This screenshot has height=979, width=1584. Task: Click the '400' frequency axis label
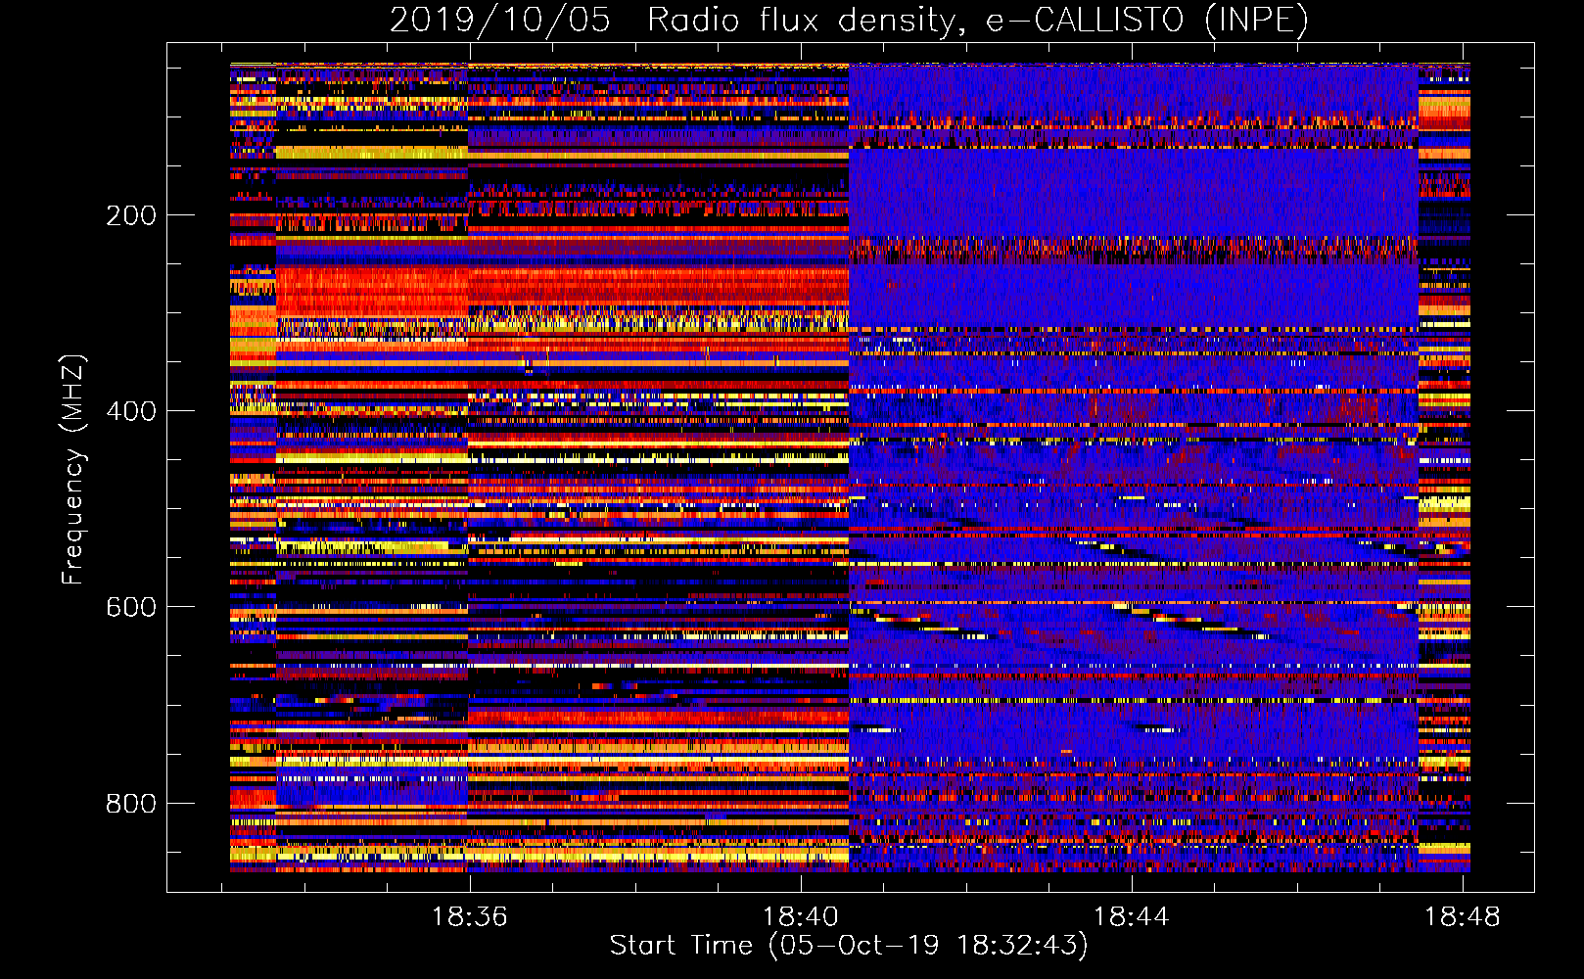[x=131, y=411]
